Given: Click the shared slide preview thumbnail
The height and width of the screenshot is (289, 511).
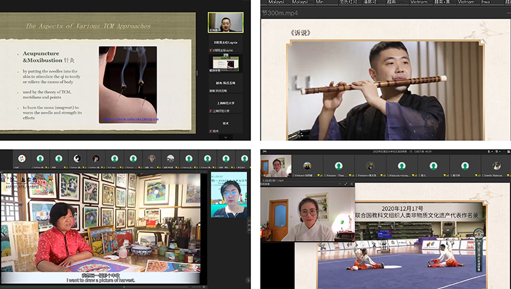Looking at the screenshot, I should (x=224, y=63).
